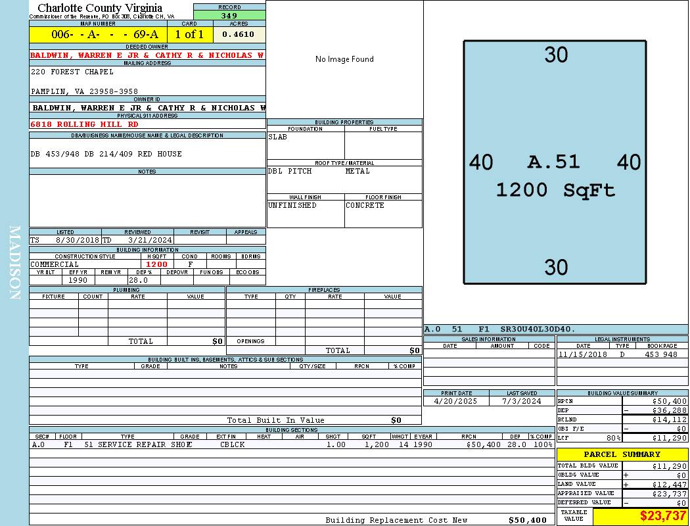Click the red taxable value $23,737
This screenshot has height=526, width=690.
point(640,516)
